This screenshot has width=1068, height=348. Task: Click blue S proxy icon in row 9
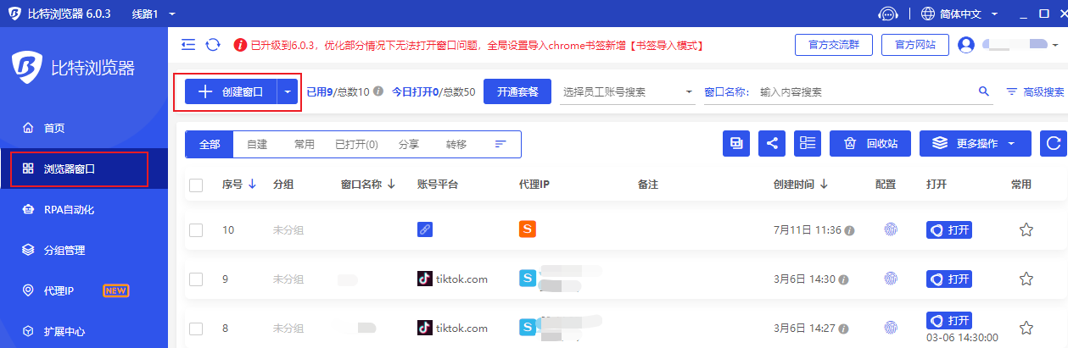(x=527, y=278)
